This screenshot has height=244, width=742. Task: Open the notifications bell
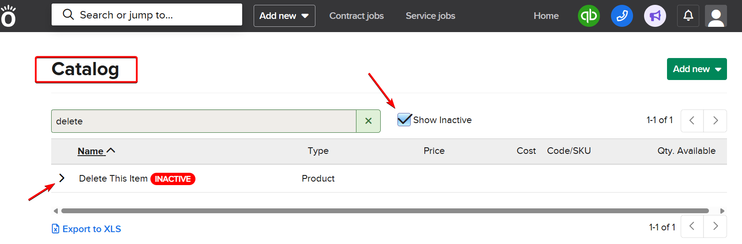[x=688, y=16]
